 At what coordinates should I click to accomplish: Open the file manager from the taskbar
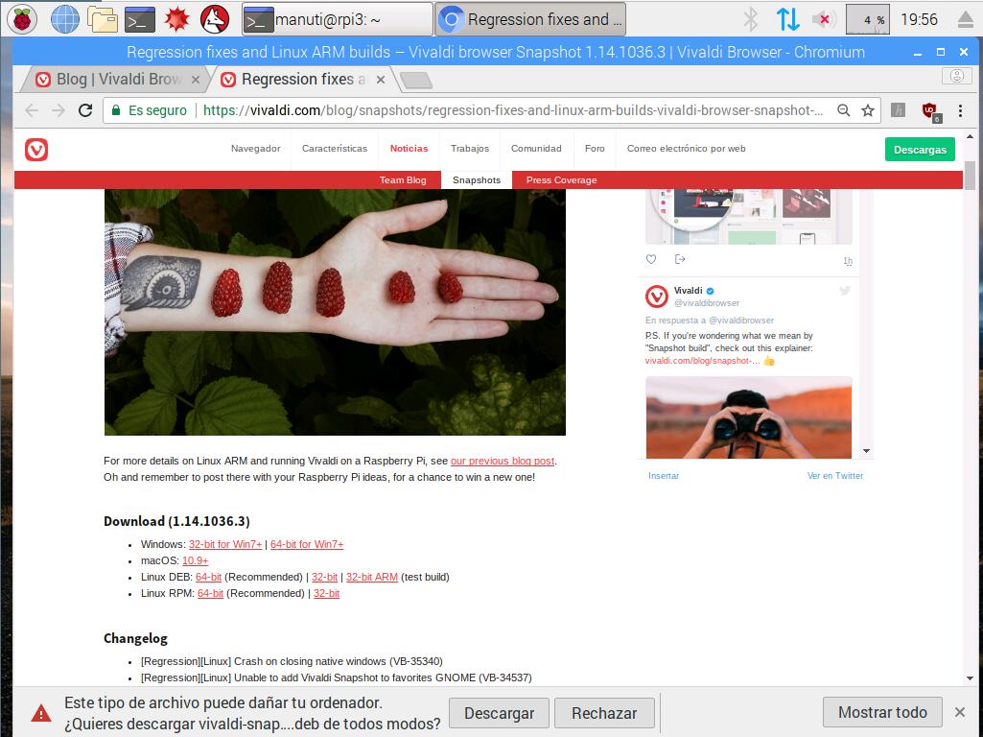point(103,19)
